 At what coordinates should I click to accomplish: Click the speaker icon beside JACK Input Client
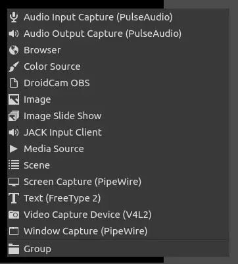[x=14, y=132]
